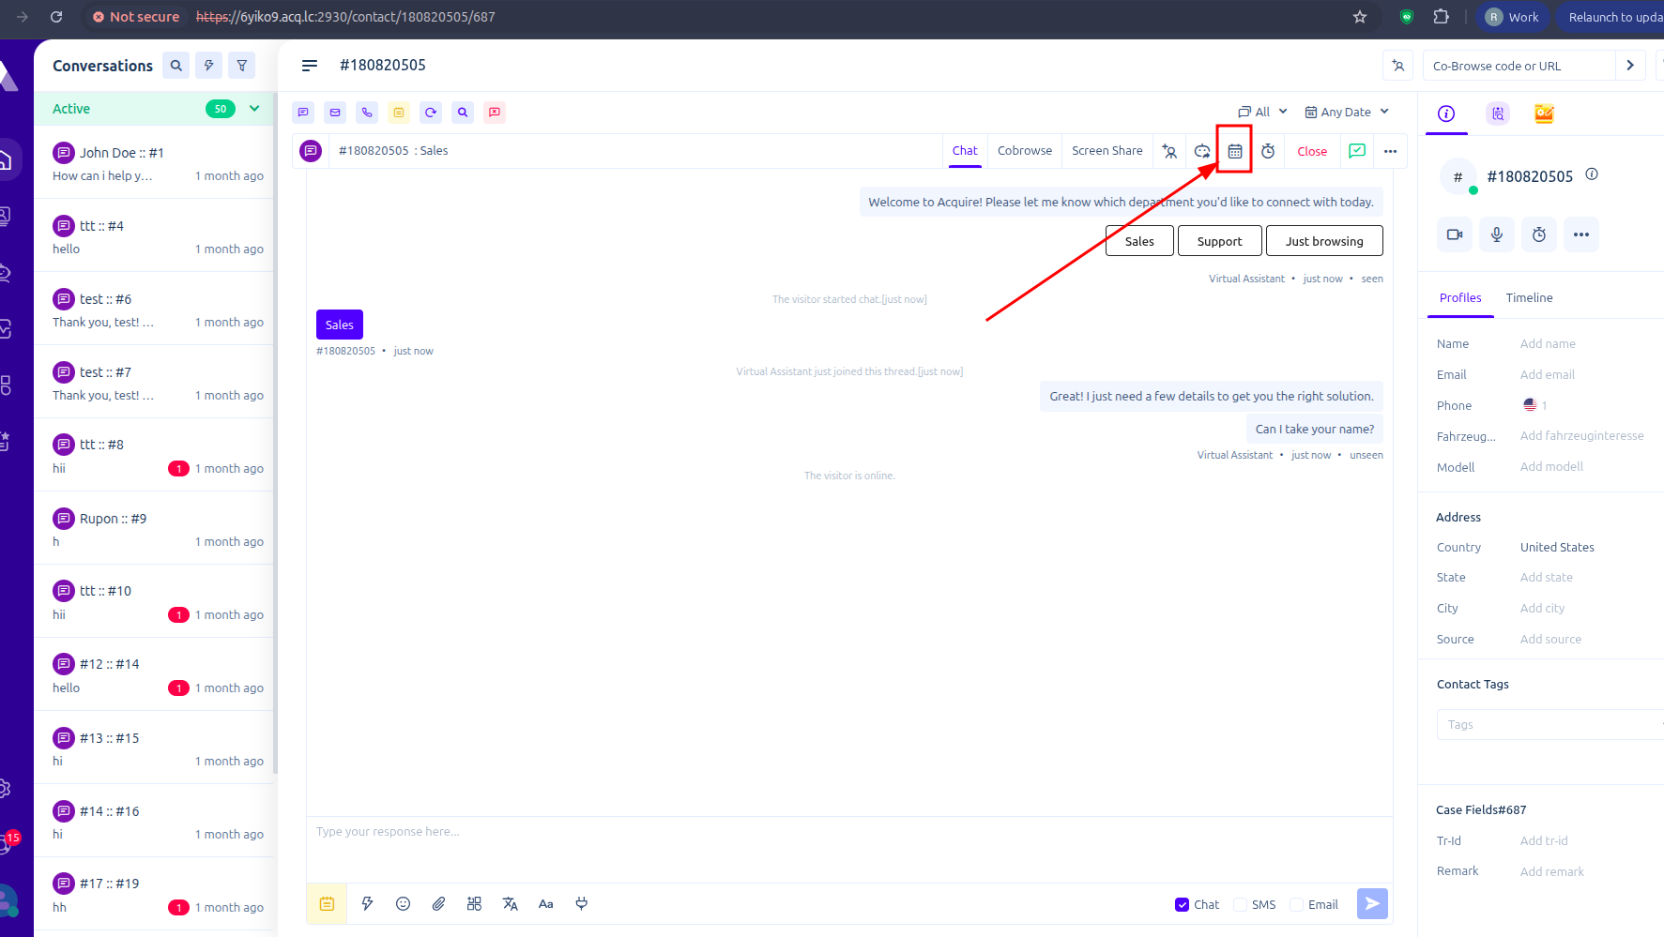Filter timeline by email icon
1664x937 pixels.
tap(335, 113)
